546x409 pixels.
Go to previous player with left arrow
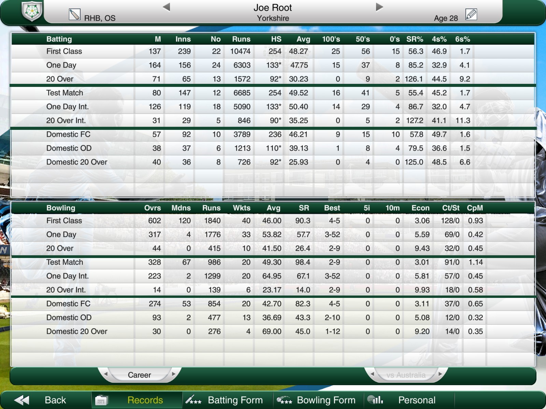(x=166, y=7)
